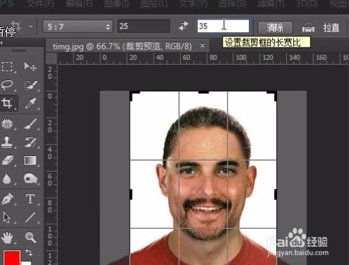Click the 拉直 straighten button

pyautogui.click(x=332, y=28)
